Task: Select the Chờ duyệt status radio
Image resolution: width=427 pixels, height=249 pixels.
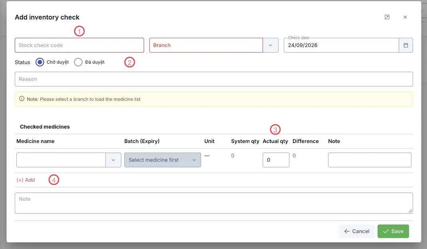Action: tap(40, 62)
